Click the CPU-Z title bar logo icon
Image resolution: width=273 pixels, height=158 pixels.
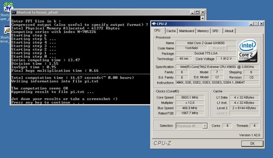point(154,24)
